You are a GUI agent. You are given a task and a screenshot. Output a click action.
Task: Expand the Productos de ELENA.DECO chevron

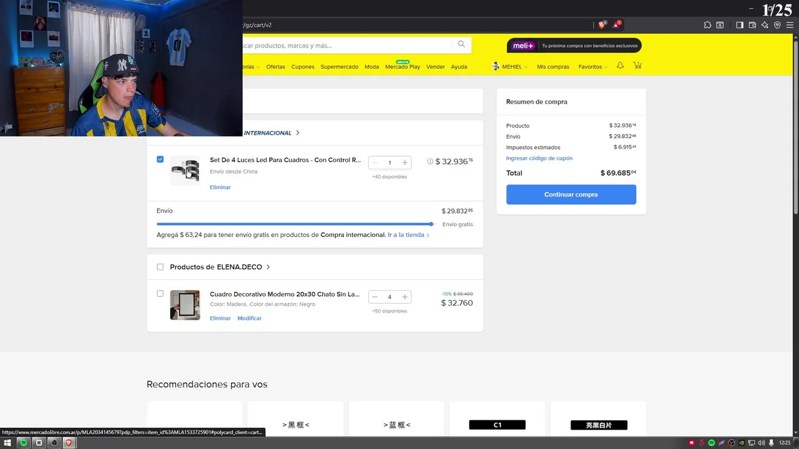[268, 267]
